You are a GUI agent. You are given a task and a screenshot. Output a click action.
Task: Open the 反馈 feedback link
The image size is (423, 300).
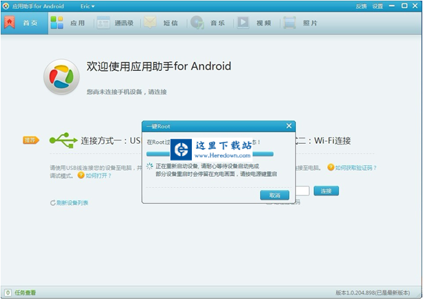[361, 6]
